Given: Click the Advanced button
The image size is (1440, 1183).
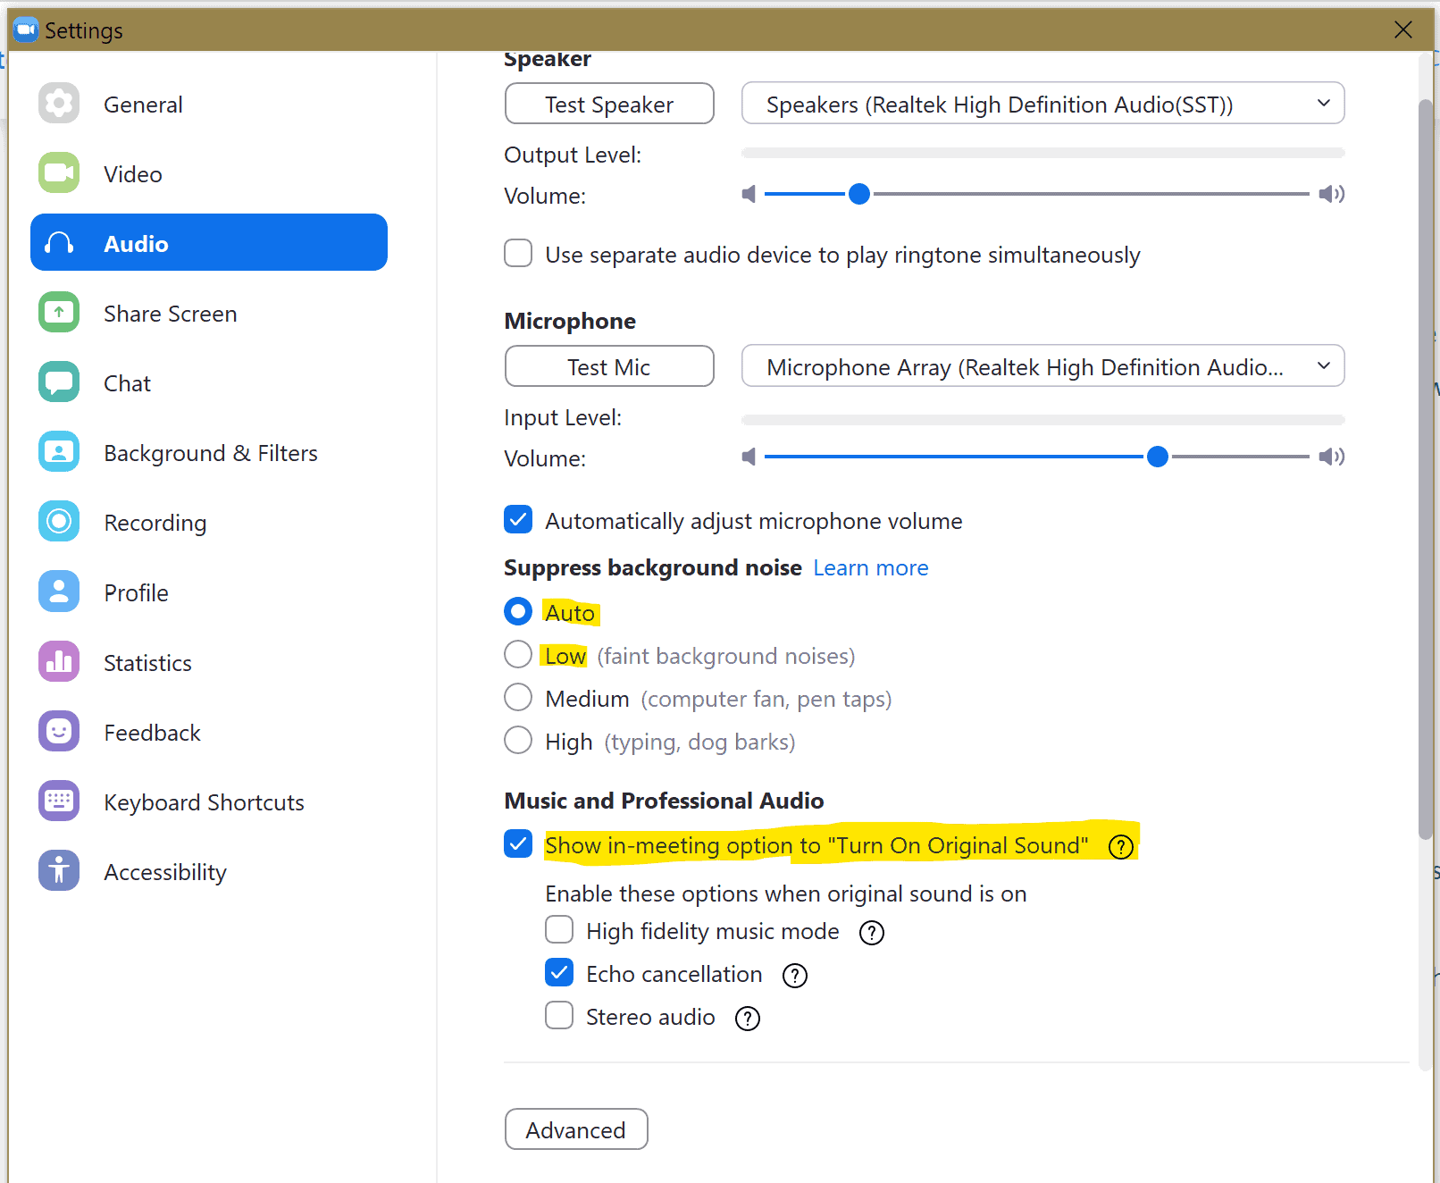Looking at the screenshot, I should [x=576, y=1129].
